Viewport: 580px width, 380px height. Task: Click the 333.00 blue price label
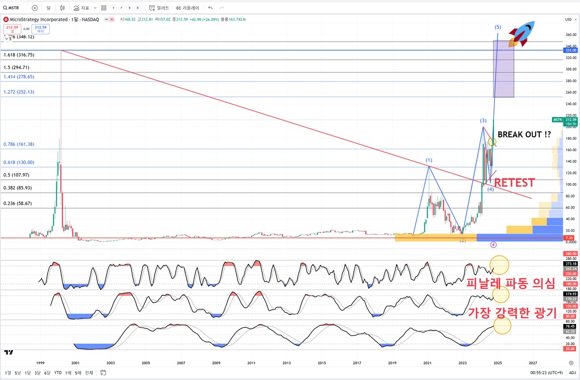click(x=570, y=50)
